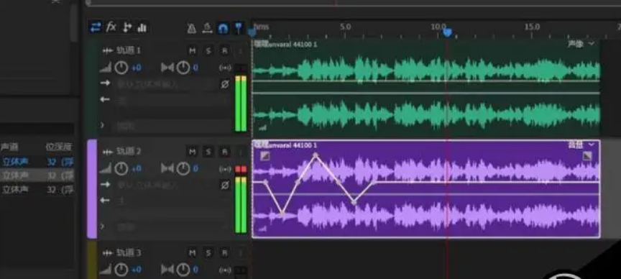Arm 轨道 2 for record (R)
Screen dimensions: 621x279
pos(224,152)
